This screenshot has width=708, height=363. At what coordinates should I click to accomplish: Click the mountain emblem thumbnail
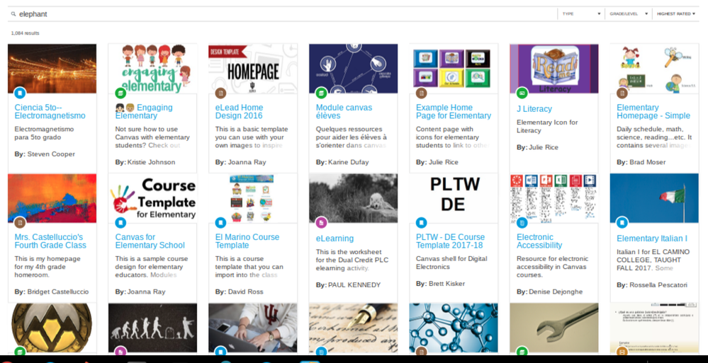click(52, 328)
